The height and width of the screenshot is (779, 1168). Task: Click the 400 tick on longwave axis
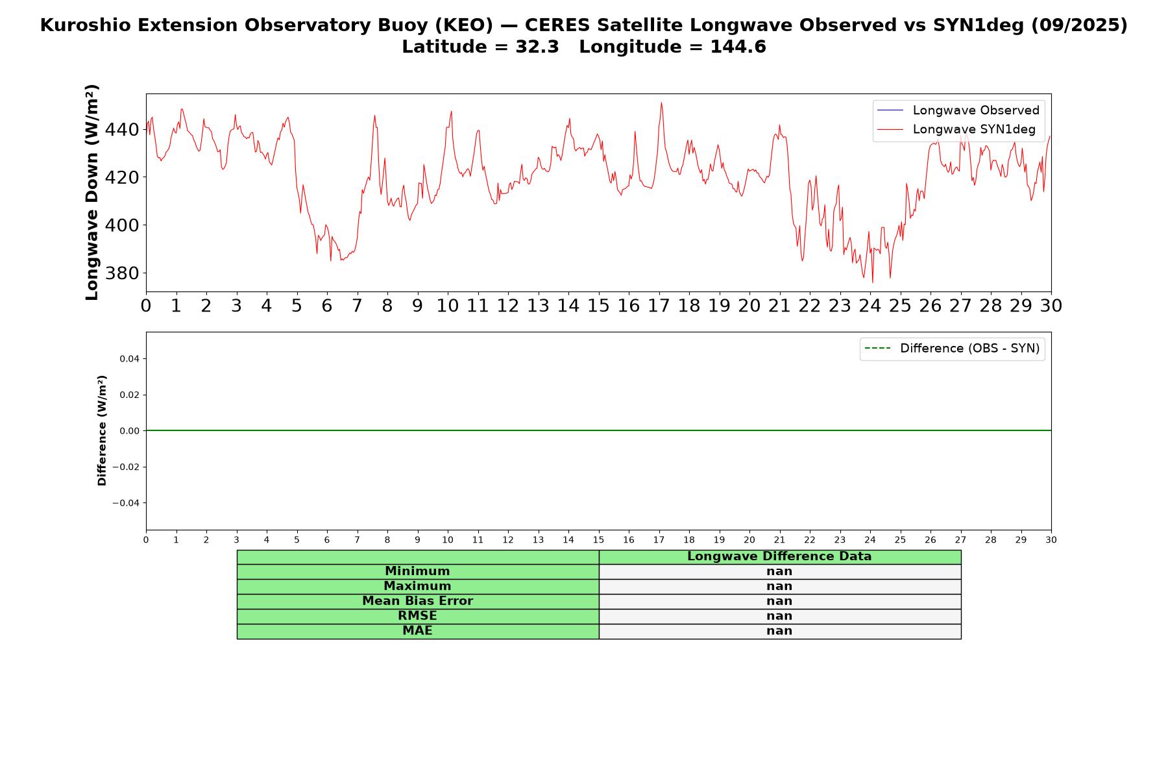tap(122, 225)
